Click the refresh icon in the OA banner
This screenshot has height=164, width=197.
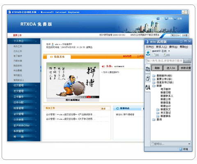166,18
